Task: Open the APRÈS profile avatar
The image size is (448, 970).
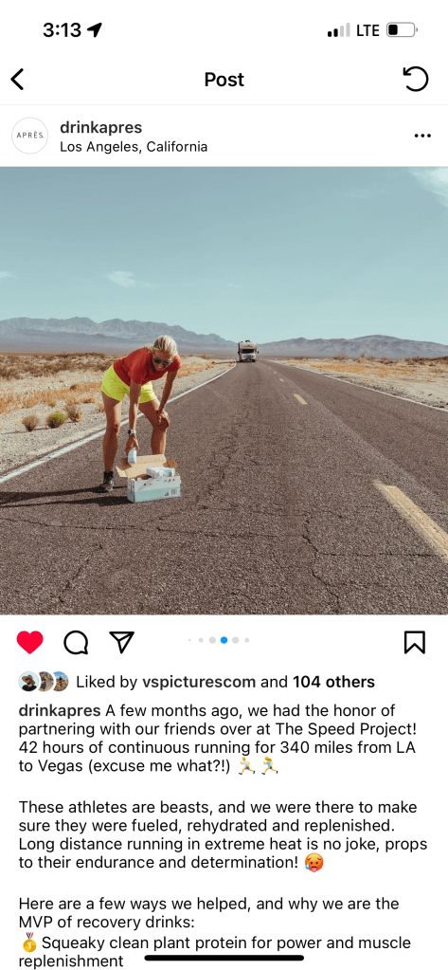Action: tap(29, 136)
